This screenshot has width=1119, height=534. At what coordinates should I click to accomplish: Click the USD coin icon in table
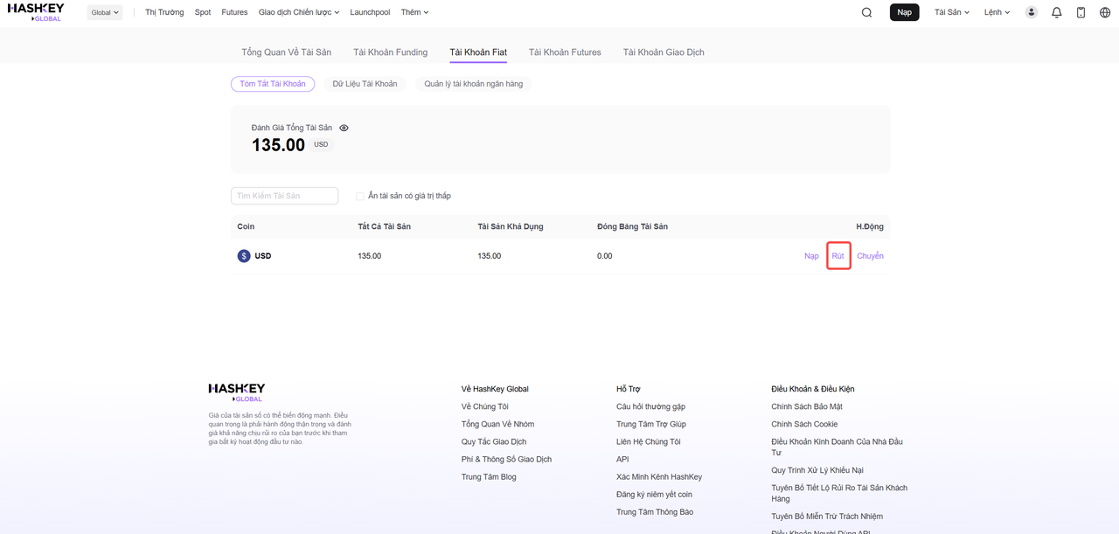[x=244, y=256]
